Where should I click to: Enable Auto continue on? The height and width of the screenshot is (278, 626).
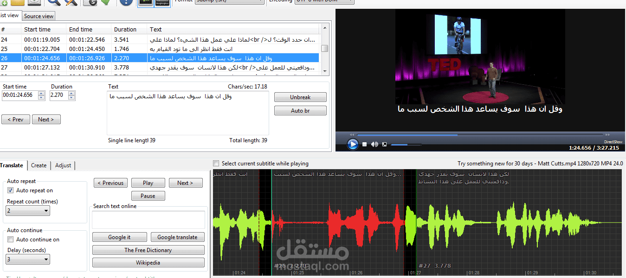[10, 239]
